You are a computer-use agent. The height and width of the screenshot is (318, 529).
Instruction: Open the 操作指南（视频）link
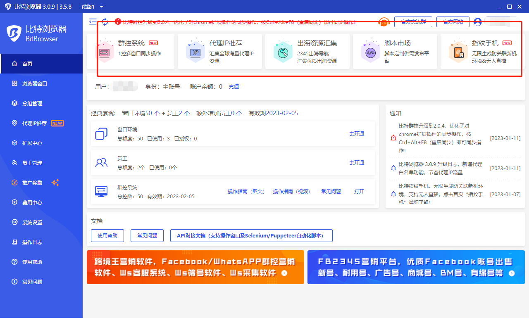point(291,192)
